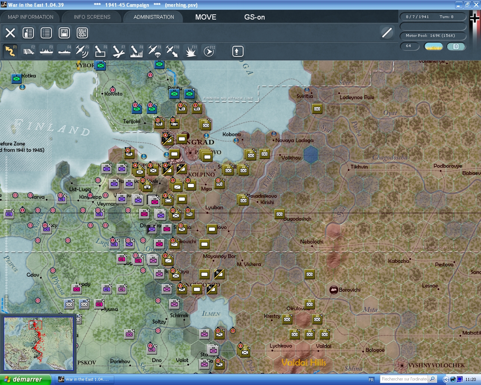The width and height of the screenshot is (481, 385).
Task: Select Bomb City (F8) icon
Action: click(x=136, y=51)
